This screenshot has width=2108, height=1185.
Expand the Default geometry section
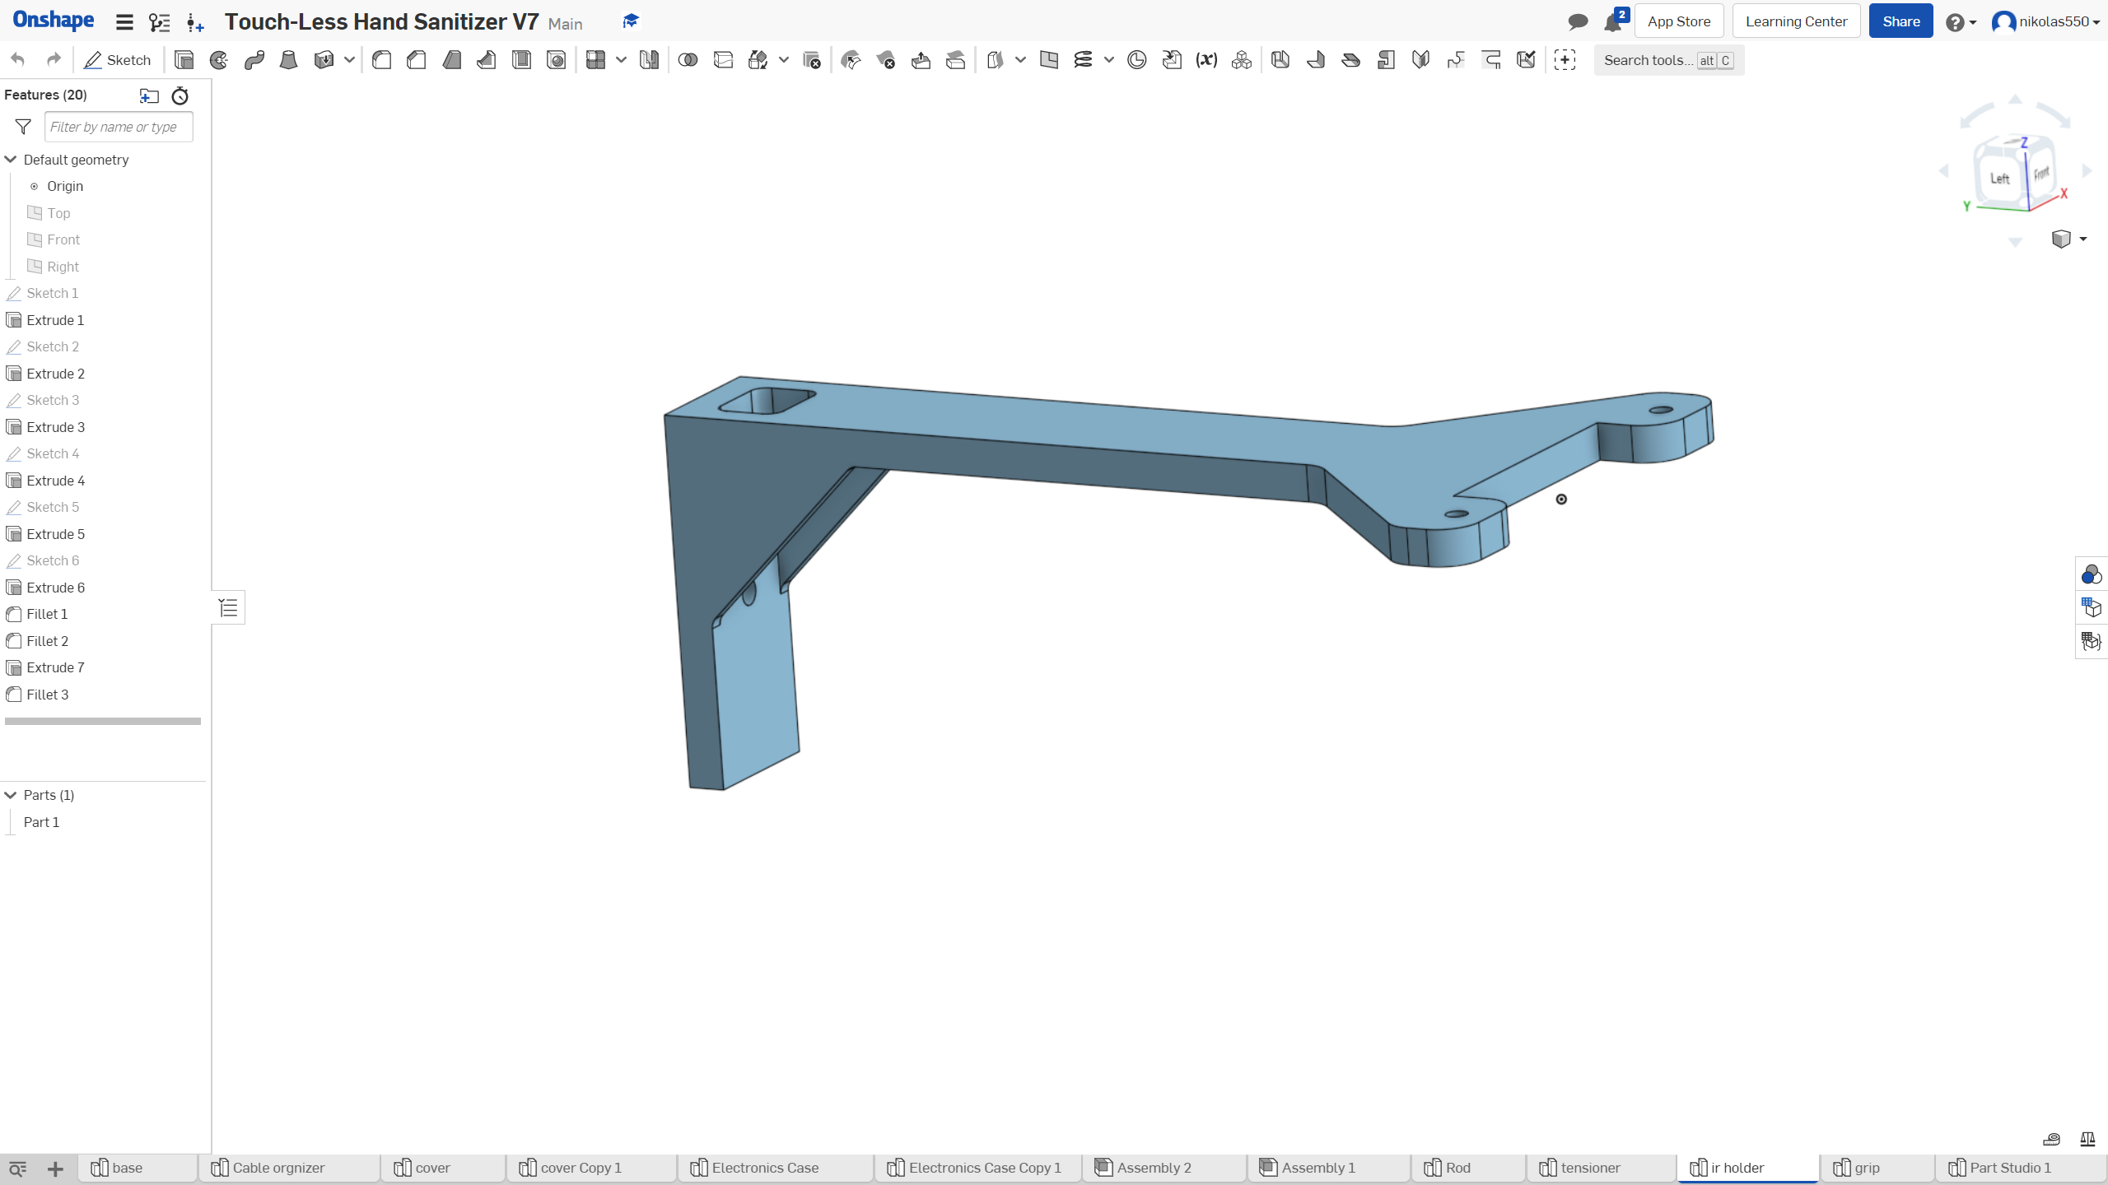pyautogui.click(x=10, y=158)
